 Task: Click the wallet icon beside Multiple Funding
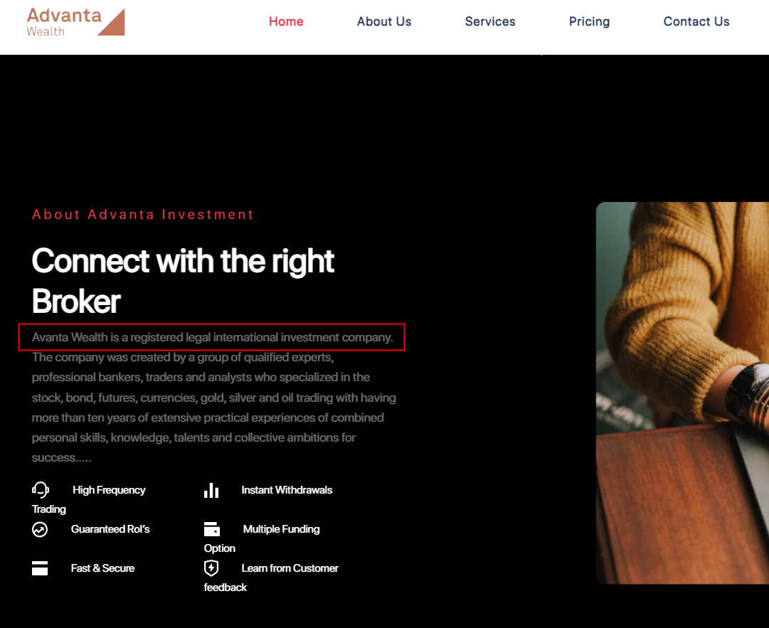pyautogui.click(x=212, y=529)
